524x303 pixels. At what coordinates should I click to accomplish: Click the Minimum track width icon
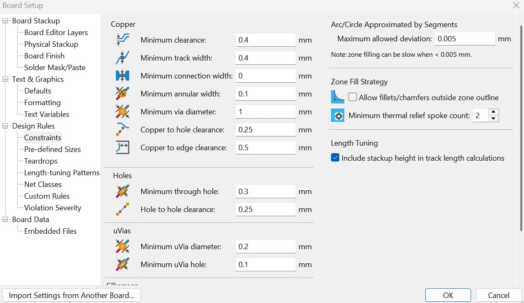(x=122, y=58)
